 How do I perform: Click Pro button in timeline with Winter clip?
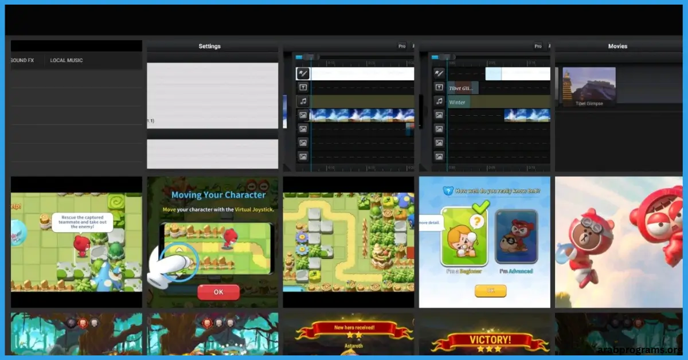538,46
